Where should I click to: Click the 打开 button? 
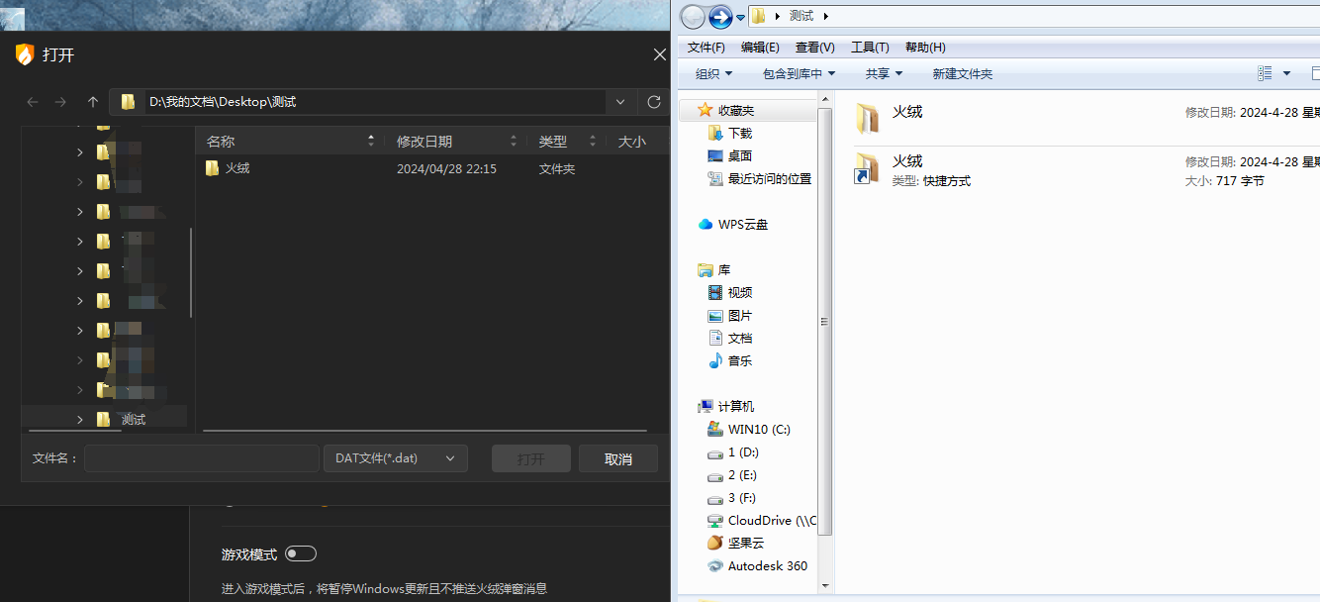click(x=531, y=458)
